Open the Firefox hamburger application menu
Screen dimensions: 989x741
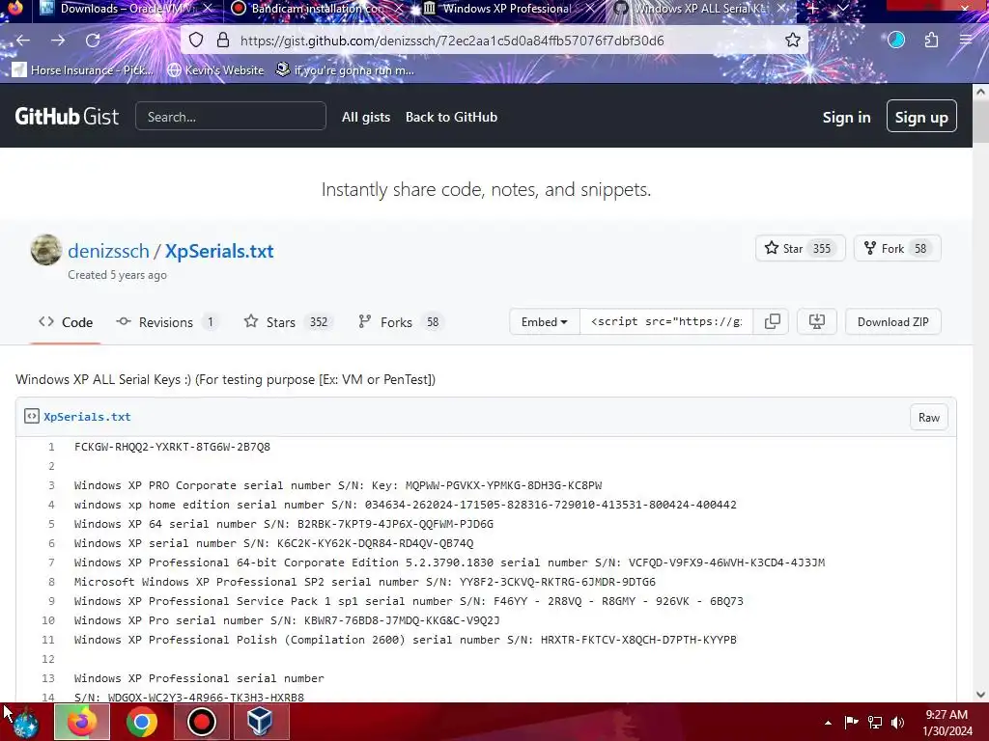[966, 41]
